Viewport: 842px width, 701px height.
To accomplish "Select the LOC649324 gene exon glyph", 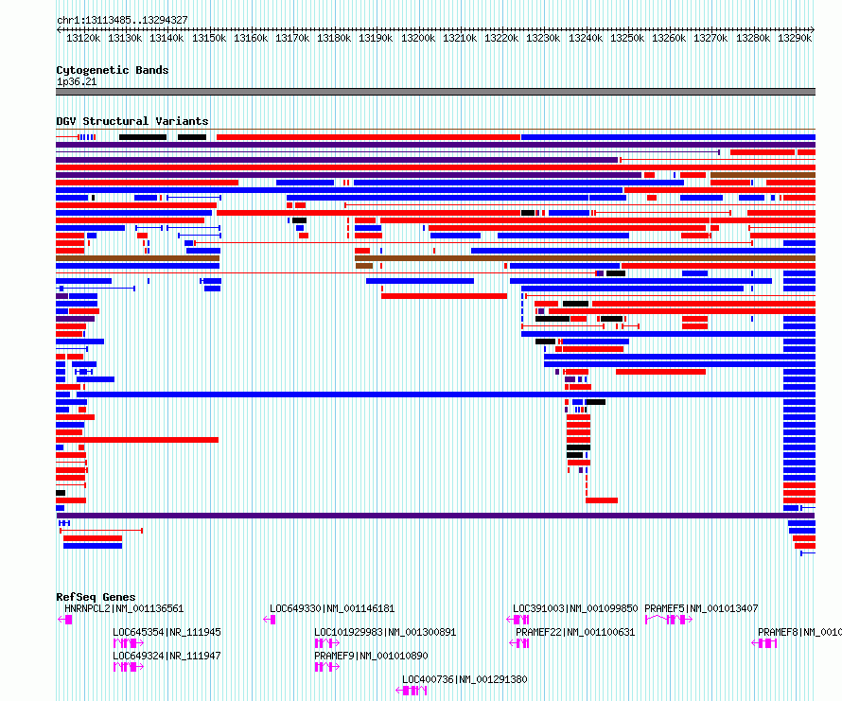I will (129, 667).
